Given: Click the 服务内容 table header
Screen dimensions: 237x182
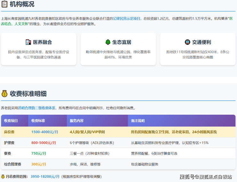Looking at the screenshot, I should [x=77, y=121].
